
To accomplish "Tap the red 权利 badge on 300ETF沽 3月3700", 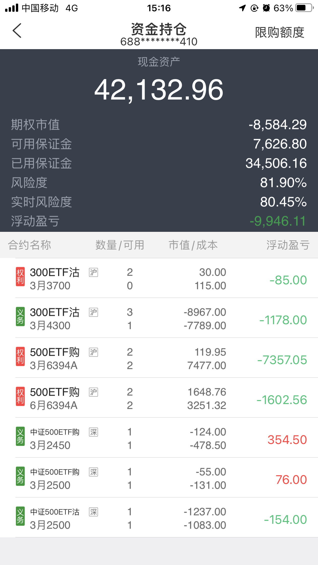I will pyautogui.click(x=20, y=277).
